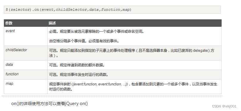Open the jQuery on() reference text
The image size is (241, 111).
coord(76,104)
